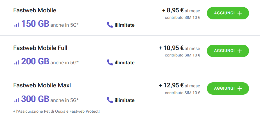
Task: Click the plus icon on the 8,95 € Aggiungi button
Action: coord(240,13)
